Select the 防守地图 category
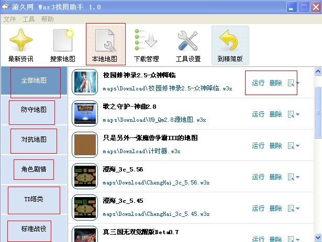322x242 pixels. 34,110
